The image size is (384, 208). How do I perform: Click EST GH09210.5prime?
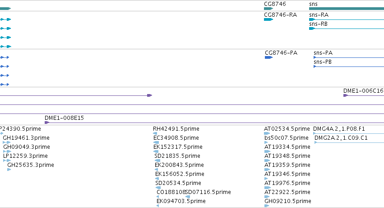coord(288,201)
